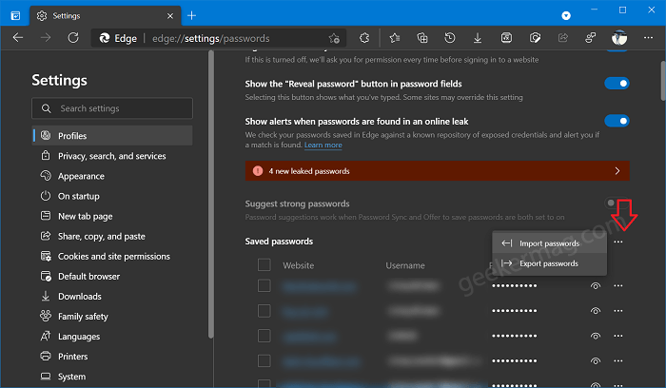Screen dimensions: 666x388
Task: Check the second saved password row checkbox
Action: [264, 311]
